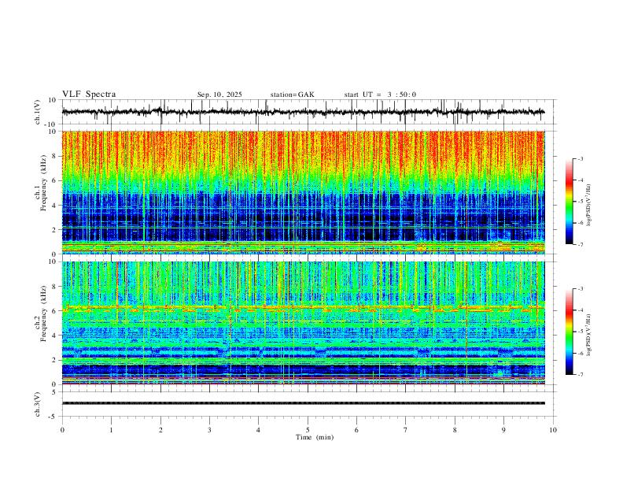Click the "6" tick on the time axis
623x482 pixels.
click(356, 430)
